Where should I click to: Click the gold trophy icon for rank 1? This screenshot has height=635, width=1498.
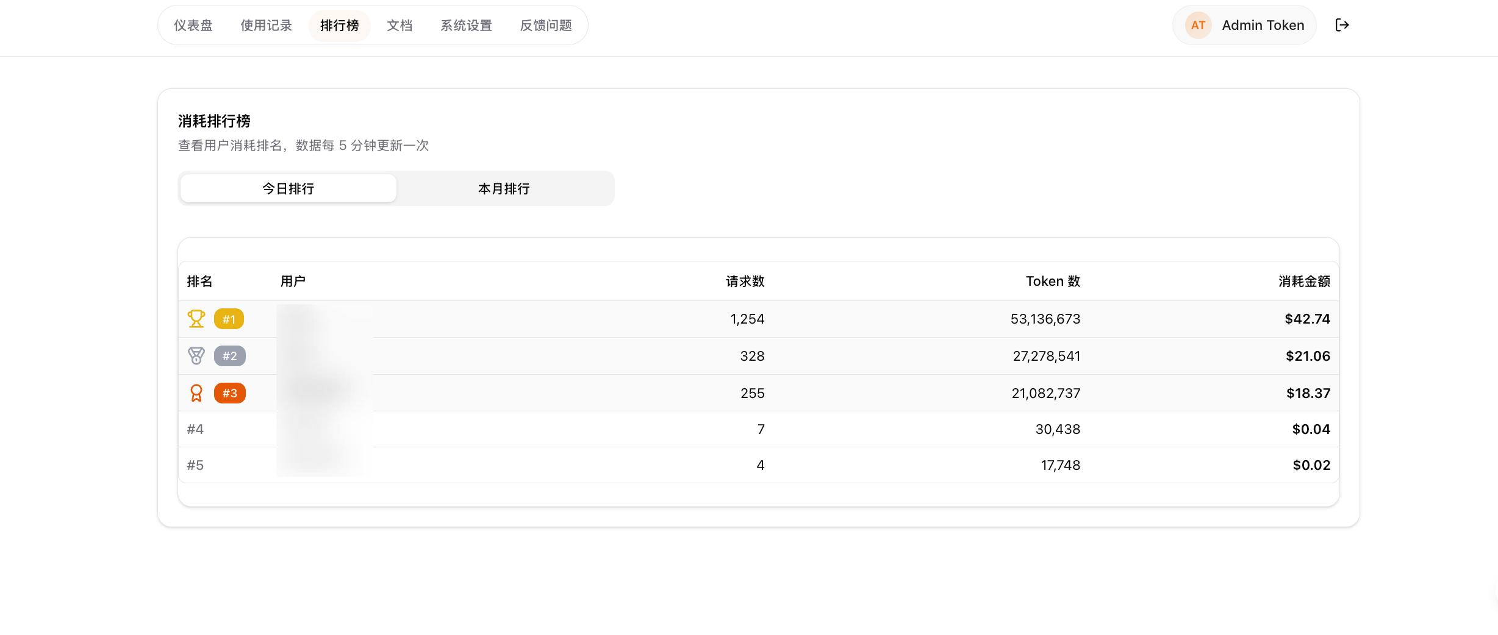(x=196, y=318)
